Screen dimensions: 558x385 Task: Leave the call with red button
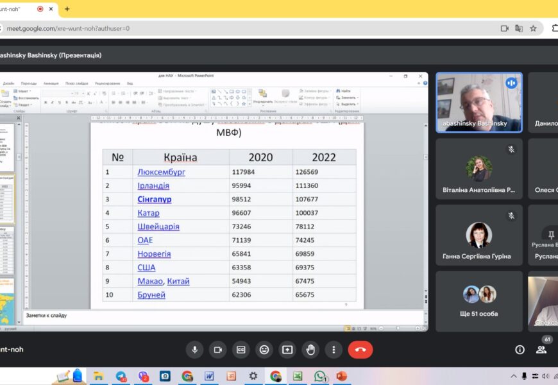click(360, 350)
